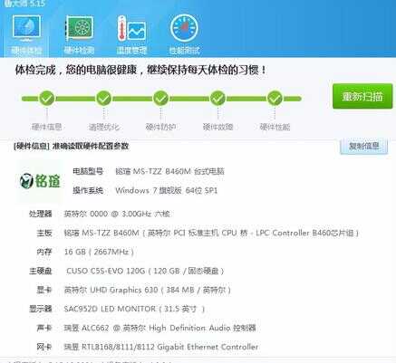The image size is (396, 363).
Task: Open the 性能测试 gauge icon tab
Action: click(x=184, y=34)
